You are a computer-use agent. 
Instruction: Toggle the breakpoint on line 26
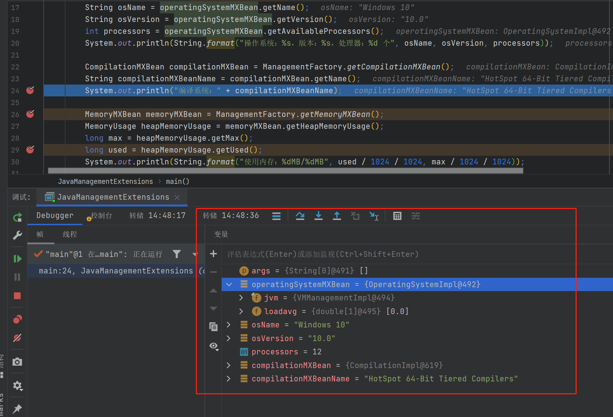click(x=30, y=114)
